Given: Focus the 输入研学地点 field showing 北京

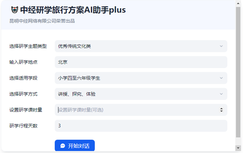Looking at the screenshot, I should [x=141, y=62].
